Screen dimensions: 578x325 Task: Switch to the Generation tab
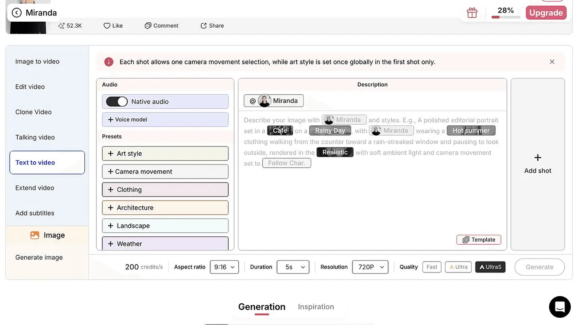(x=262, y=307)
